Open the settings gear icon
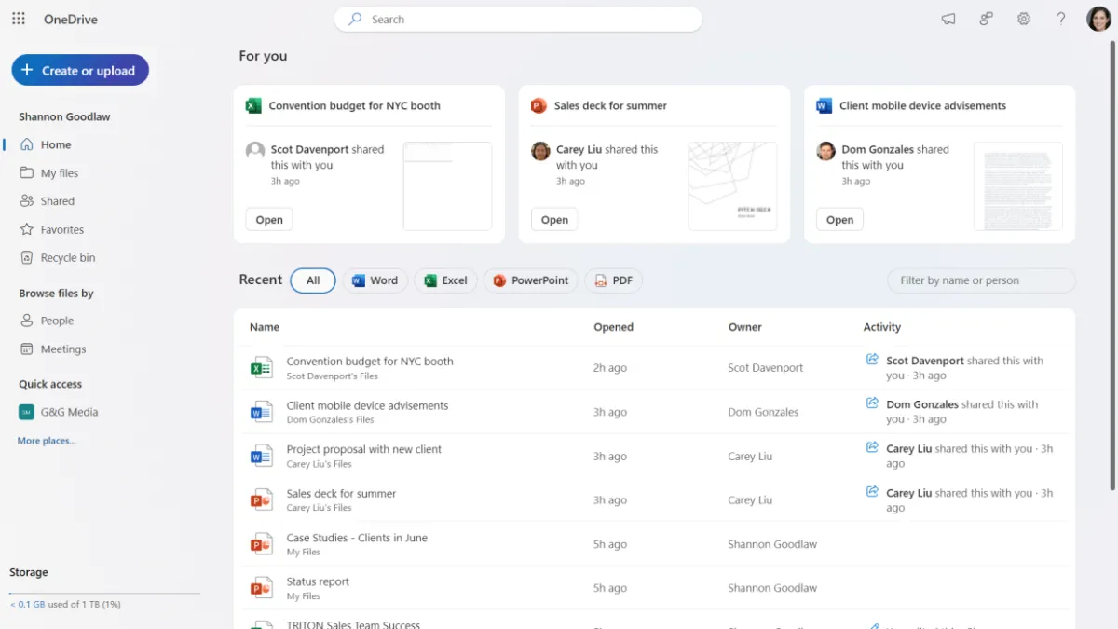This screenshot has height=629, width=1118. 1024,19
